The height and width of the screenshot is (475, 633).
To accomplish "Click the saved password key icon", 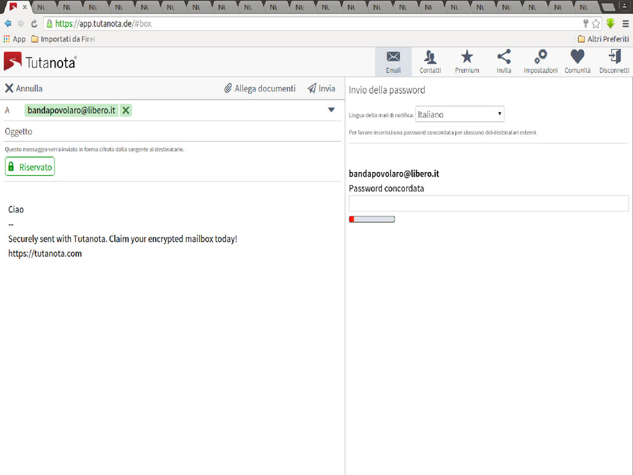I will (x=586, y=24).
